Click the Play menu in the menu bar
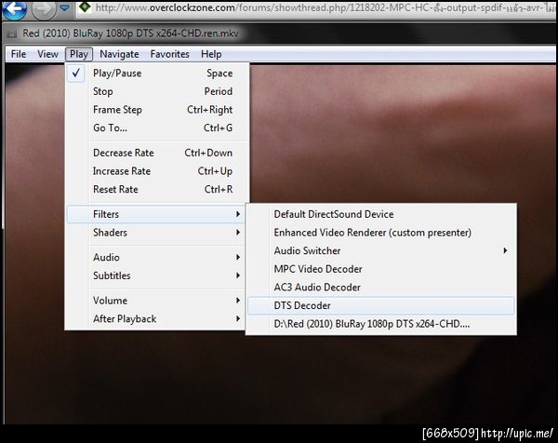558x443 pixels. point(79,54)
